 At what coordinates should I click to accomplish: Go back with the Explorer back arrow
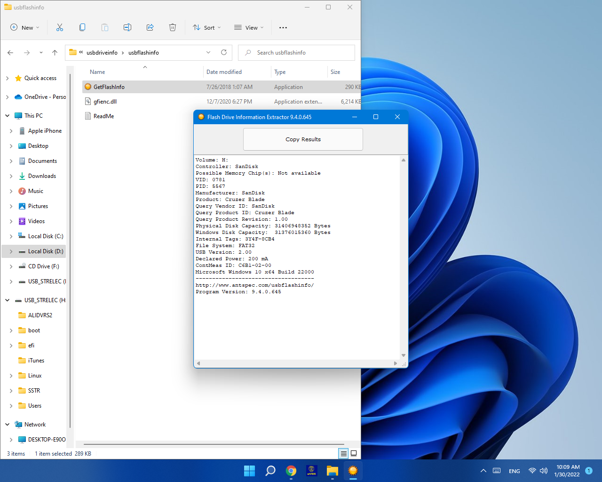point(10,53)
